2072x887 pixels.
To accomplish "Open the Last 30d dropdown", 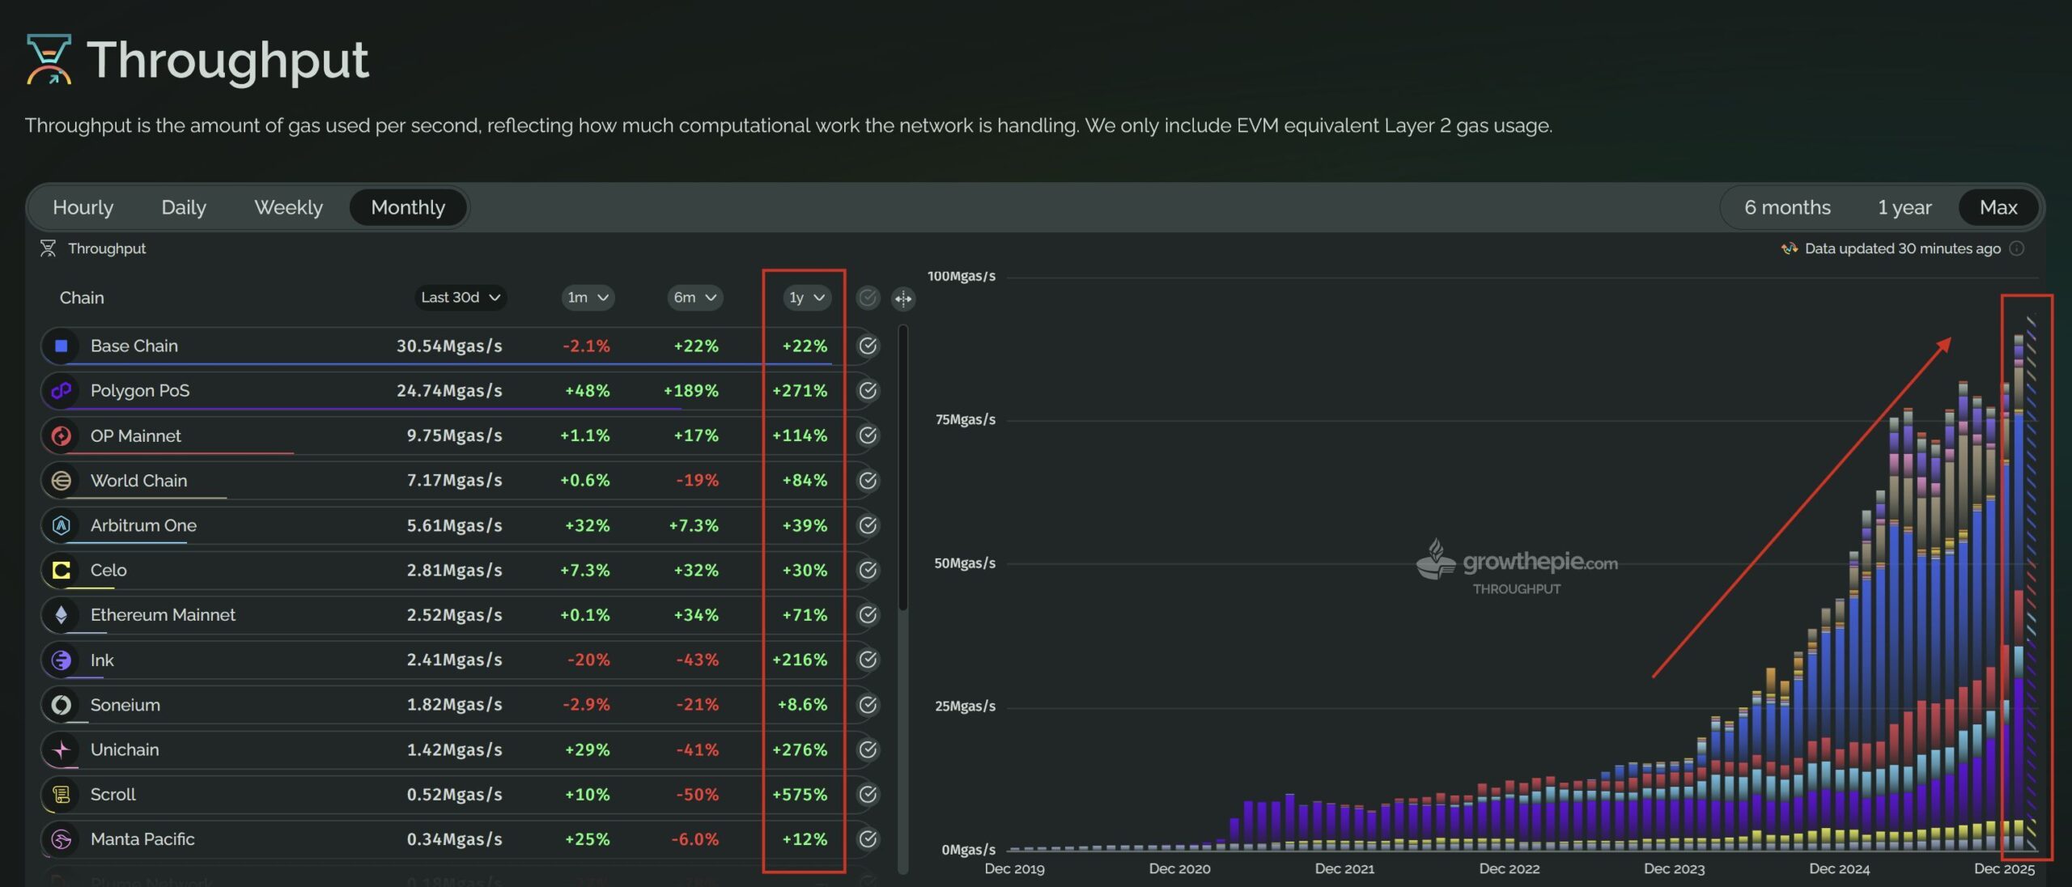I will [460, 298].
